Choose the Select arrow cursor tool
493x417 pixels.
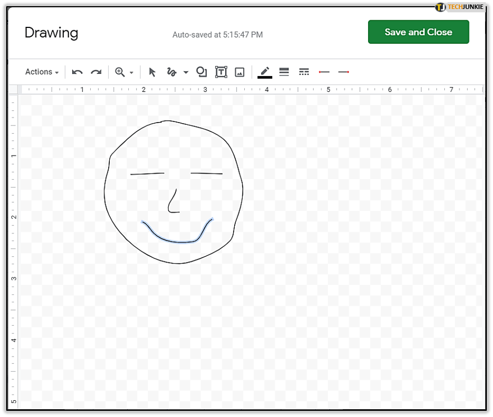point(152,72)
